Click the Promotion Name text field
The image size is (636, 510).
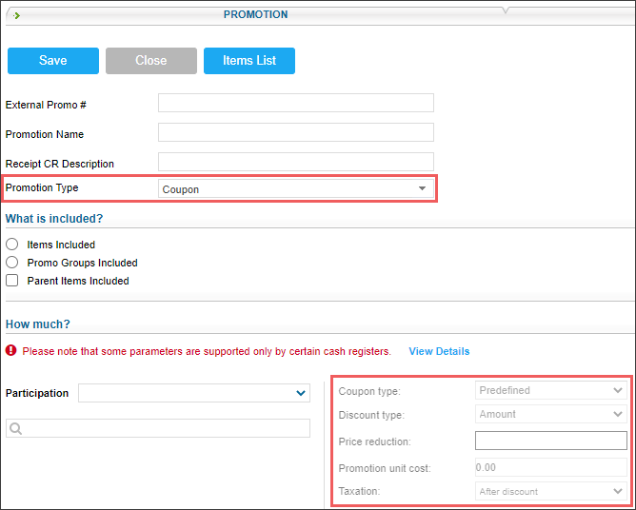point(296,132)
